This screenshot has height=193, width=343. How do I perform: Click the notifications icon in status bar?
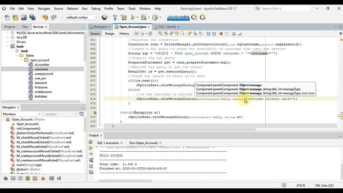[284, 185]
